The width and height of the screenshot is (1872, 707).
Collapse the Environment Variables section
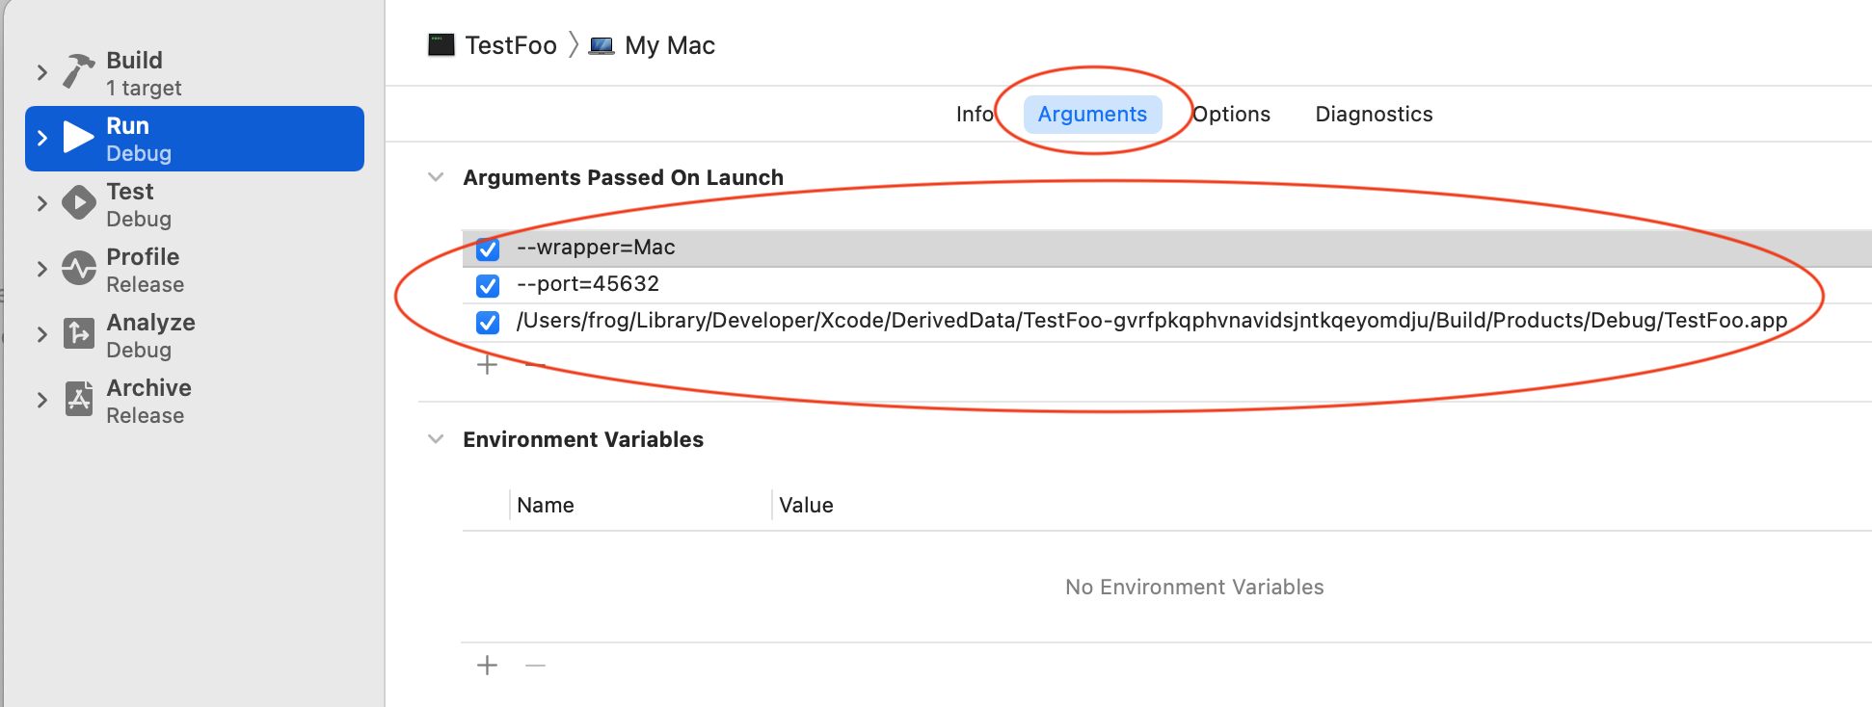[436, 439]
